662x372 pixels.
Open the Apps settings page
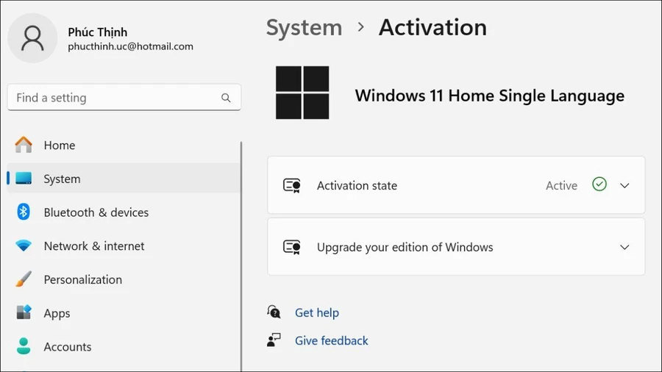[124, 313]
